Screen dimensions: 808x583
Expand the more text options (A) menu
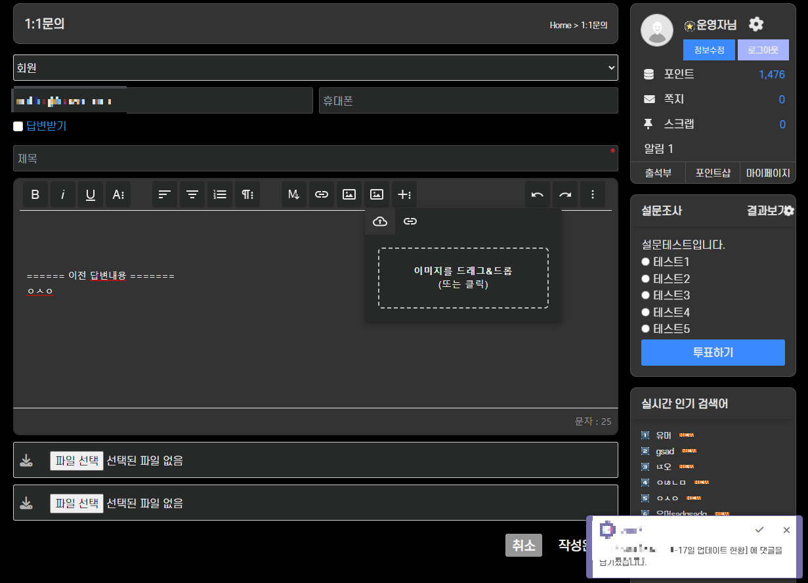pyautogui.click(x=118, y=194)
